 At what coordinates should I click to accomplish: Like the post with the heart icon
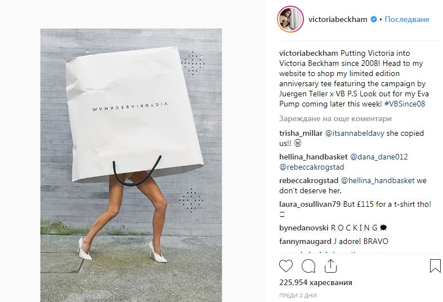pyautogui.click(x=286, y=266)
